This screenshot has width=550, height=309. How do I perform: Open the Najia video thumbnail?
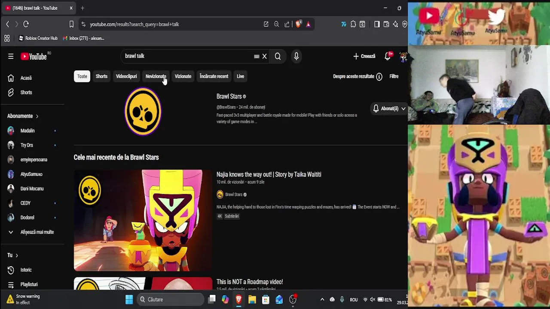point(143,221)
